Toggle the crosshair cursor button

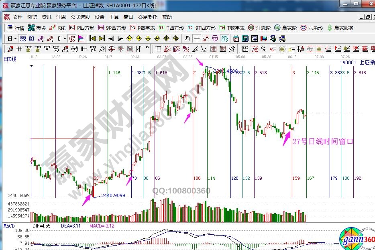[197, 39]
